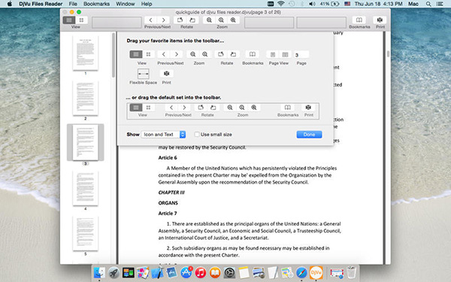Pick the Next arrow in favorite items
The image size is (451, 282).
click(x=177, y=54)
